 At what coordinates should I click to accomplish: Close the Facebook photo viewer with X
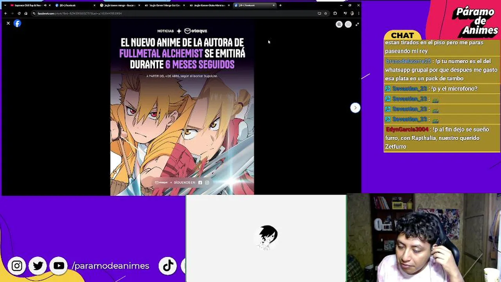click(8, 23)
